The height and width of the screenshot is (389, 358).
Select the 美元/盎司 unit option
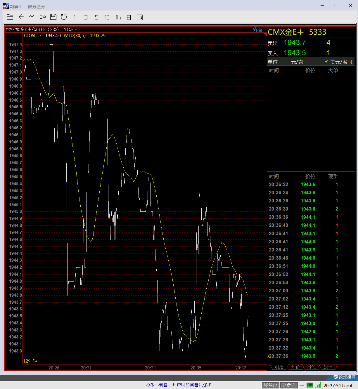[x=339, y=62]
